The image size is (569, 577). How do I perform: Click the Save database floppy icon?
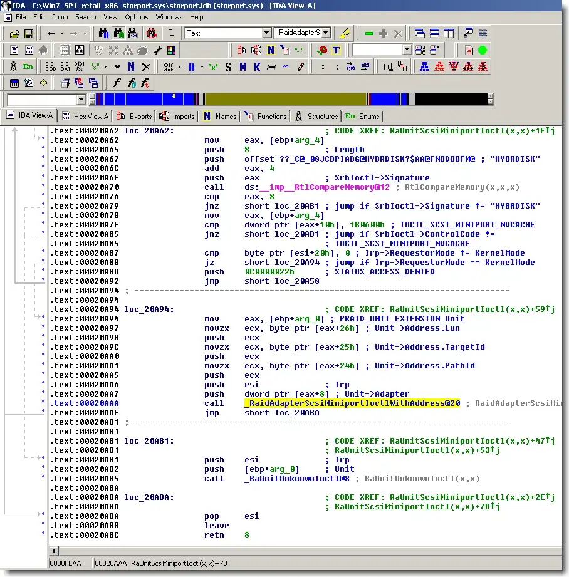29,34
